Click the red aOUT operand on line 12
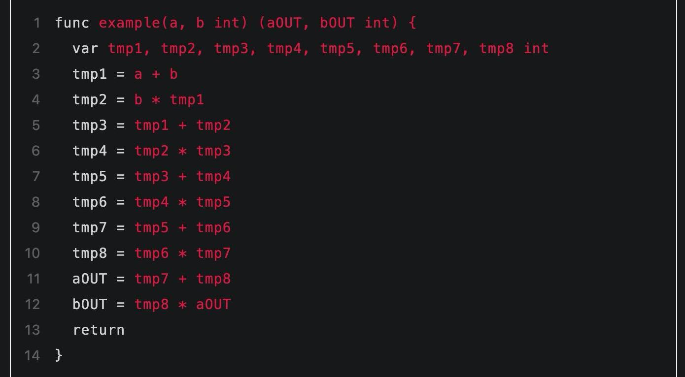 click(x=213, y=305)
